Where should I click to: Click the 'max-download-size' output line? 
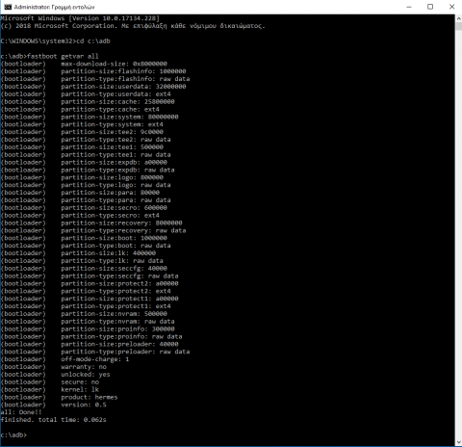click(x=84, y=64)
